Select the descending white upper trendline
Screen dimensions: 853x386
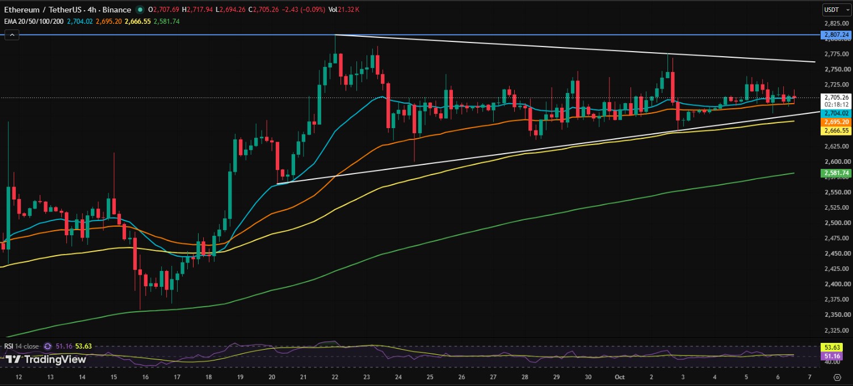(575, 48)
